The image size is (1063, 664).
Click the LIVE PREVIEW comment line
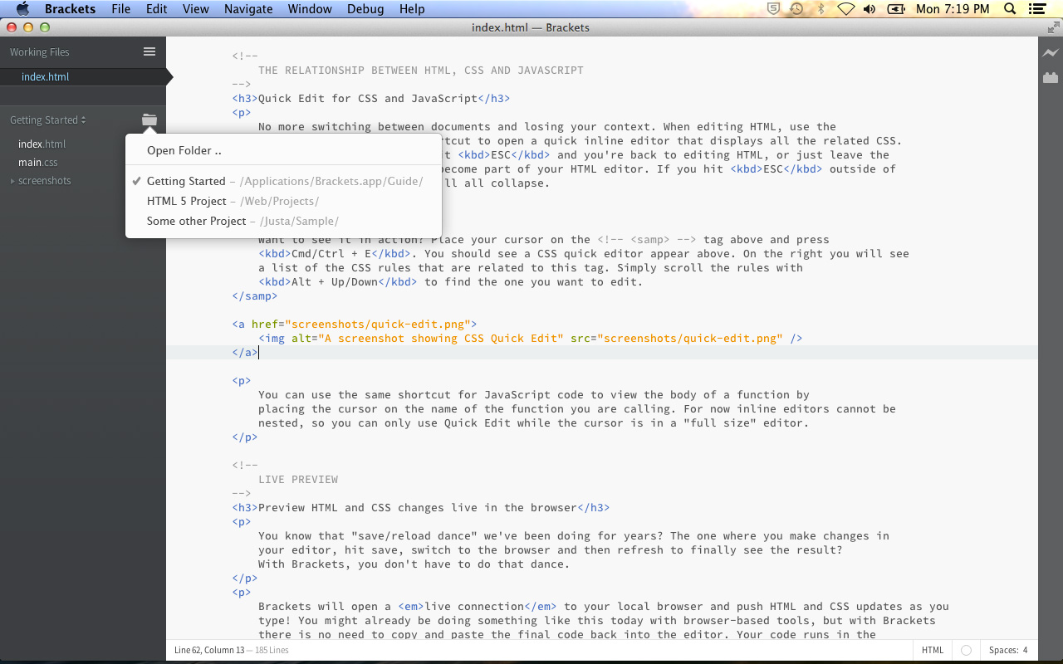point(298,479)
